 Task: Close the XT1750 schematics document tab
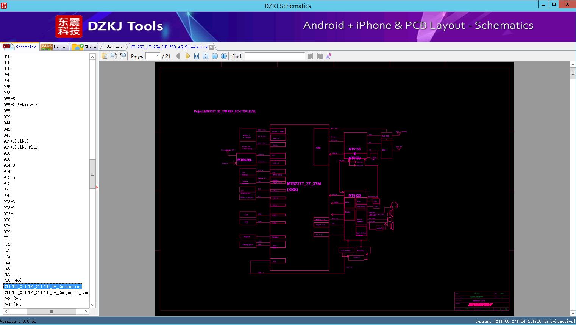[211, 47]
